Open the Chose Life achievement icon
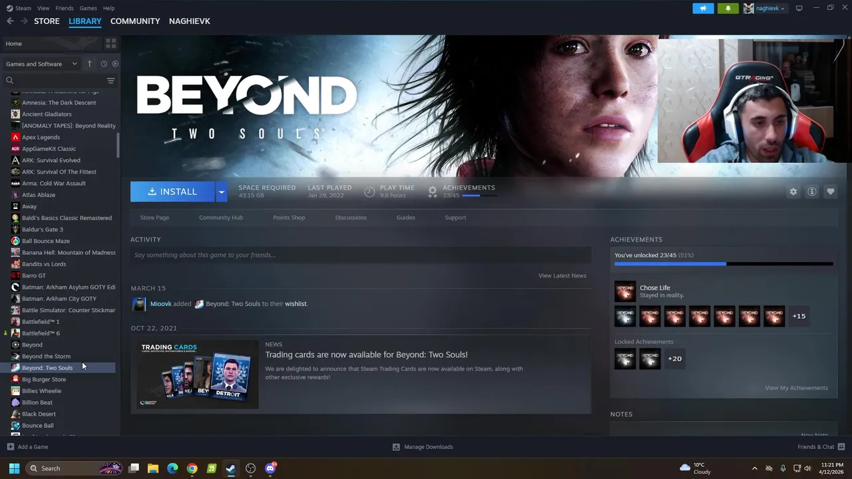Screen dimensions: 852x479 [625, 291]
